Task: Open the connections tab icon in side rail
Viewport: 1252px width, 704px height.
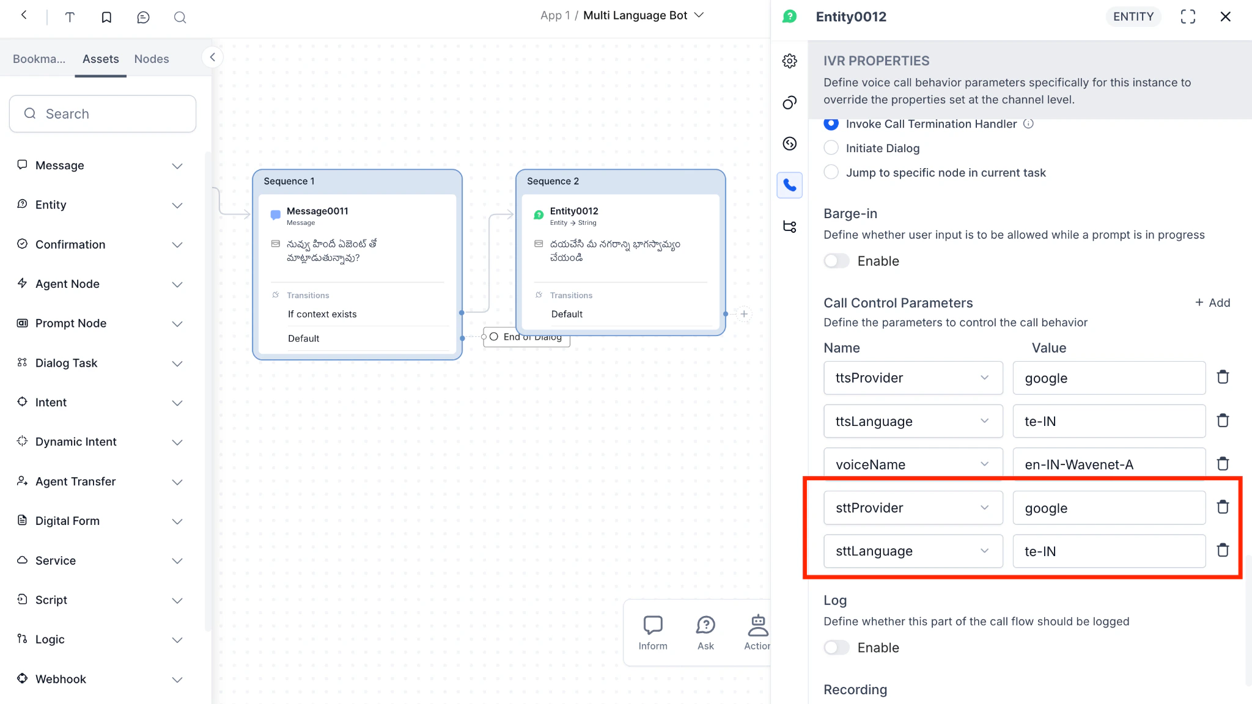Action: pyautogui.click(x=789, y=227)
